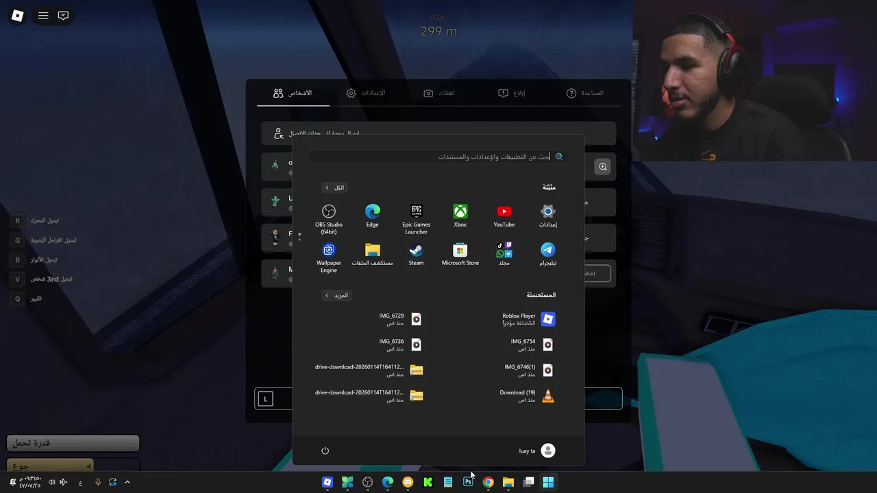This screenshot has height=493, width=877.
Task: Click Notepad icon in taskbar
Action: click(x=448, y=482)
